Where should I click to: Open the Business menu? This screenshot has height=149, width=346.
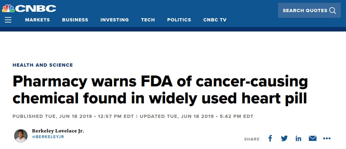pos(75,20)
